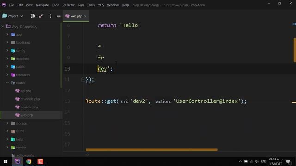296x166 pixels.
Task: Open the Window menu
Action: tap(113, 5)
